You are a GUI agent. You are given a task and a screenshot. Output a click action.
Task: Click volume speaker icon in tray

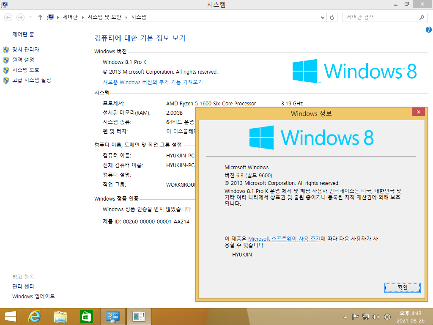376,317
